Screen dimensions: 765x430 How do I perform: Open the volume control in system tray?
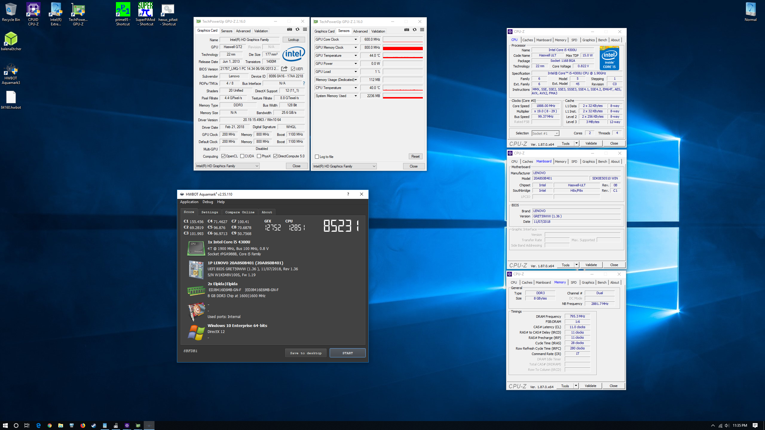click(x=727, y=426)
